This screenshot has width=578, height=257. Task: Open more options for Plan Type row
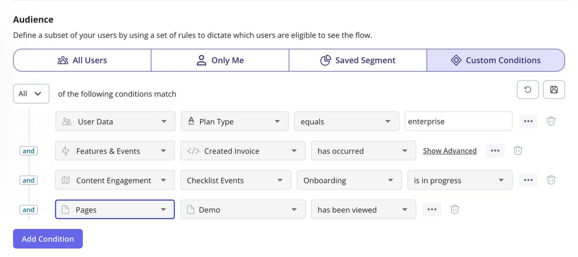point(528,121)
